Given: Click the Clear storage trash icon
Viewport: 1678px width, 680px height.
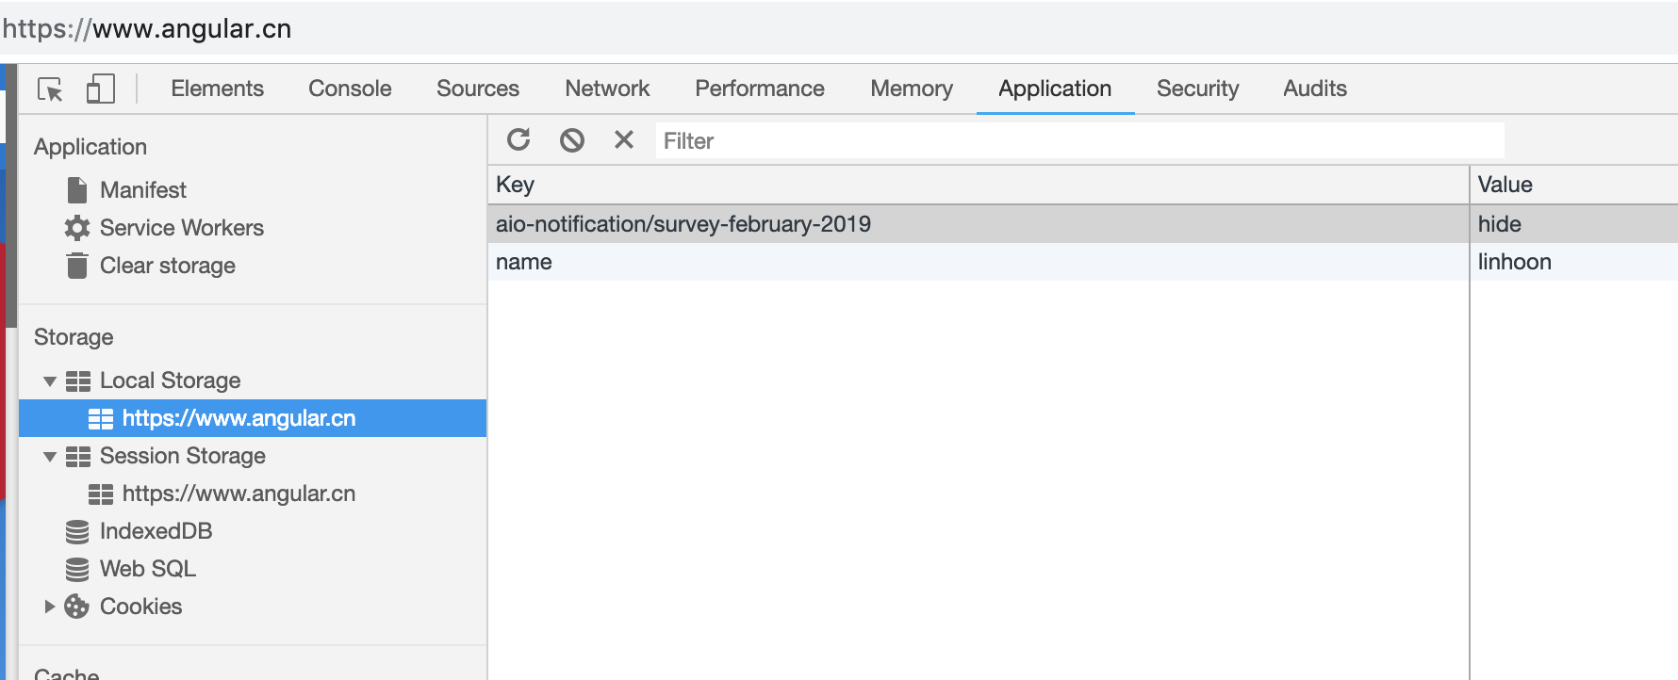Looking at the screenshot, I should coord(77,266).
